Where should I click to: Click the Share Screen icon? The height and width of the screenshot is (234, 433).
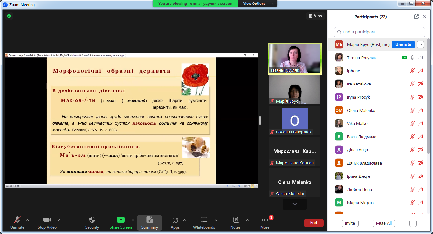tap(121, 220)
